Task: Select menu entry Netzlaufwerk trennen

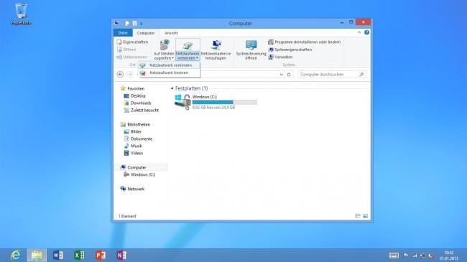Action: (170, 72)
